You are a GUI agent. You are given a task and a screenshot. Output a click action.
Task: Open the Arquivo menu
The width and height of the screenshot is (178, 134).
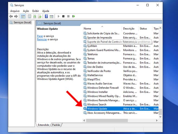pos(15,11)
